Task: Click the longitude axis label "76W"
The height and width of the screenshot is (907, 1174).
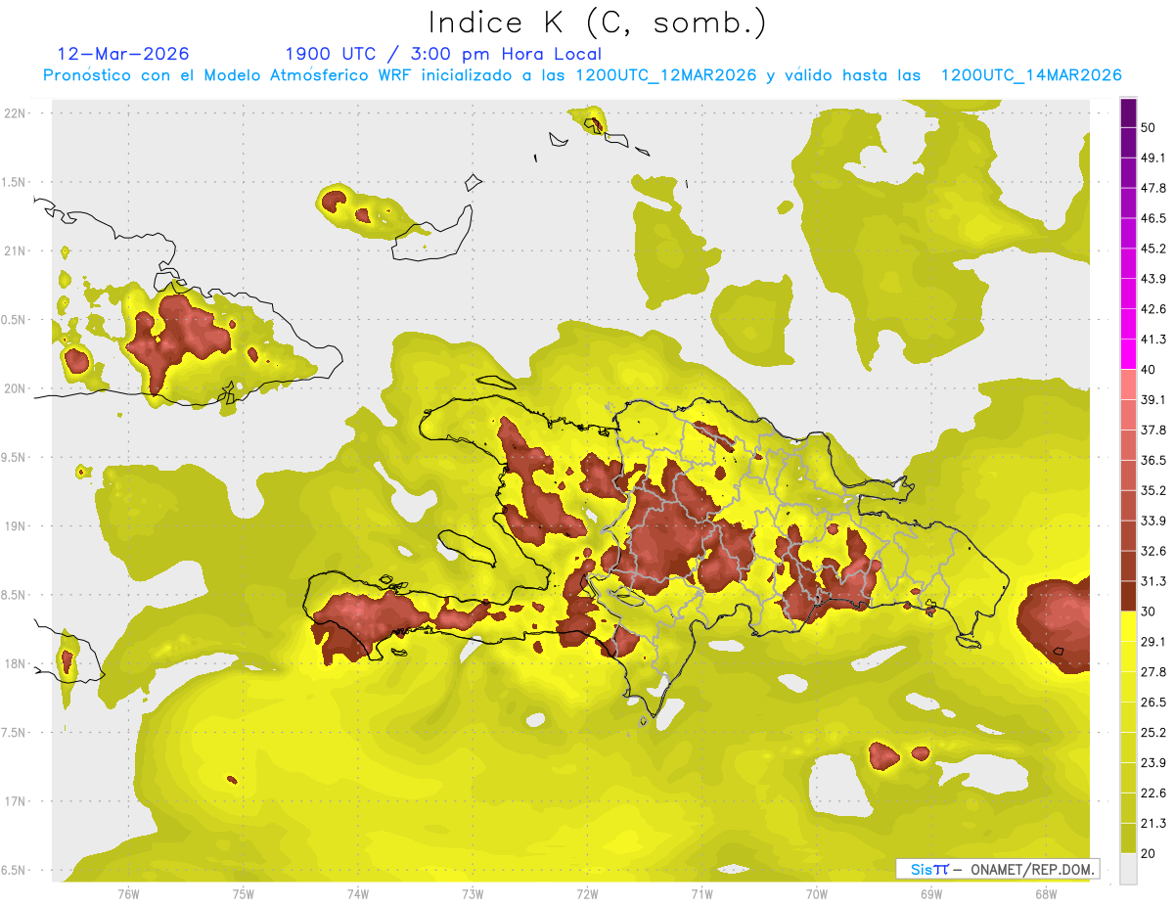Action: coord(128,893)
